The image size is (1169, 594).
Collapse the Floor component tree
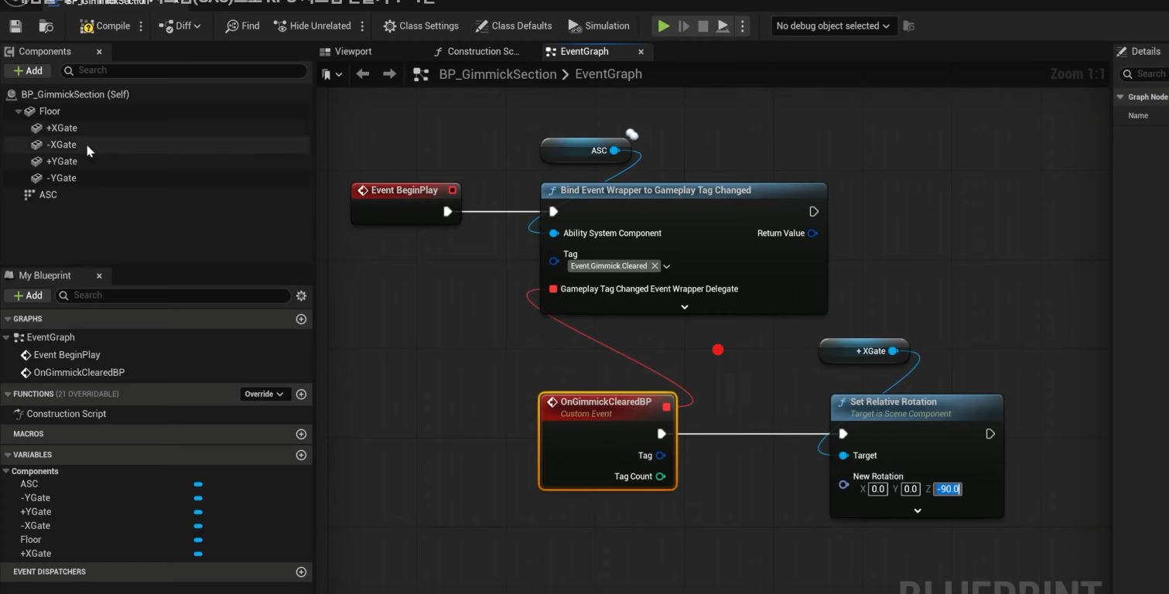click(19, 111)
